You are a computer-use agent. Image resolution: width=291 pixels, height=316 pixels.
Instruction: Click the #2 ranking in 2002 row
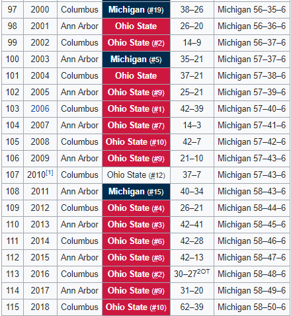coord(158,43)
